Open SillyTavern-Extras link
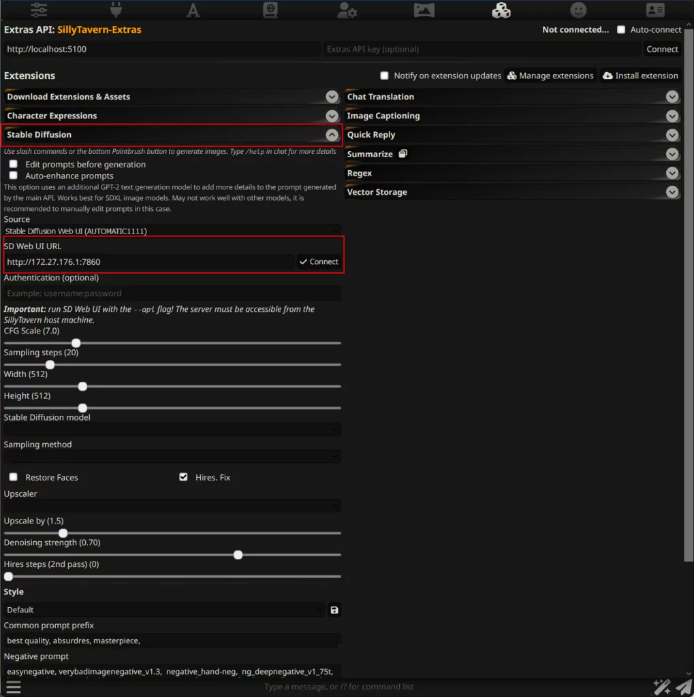 [99, 30]
